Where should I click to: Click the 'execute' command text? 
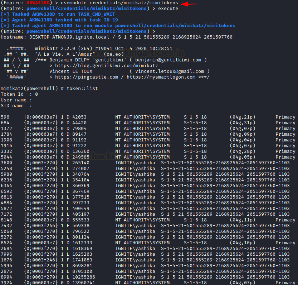tap(168, 9)
